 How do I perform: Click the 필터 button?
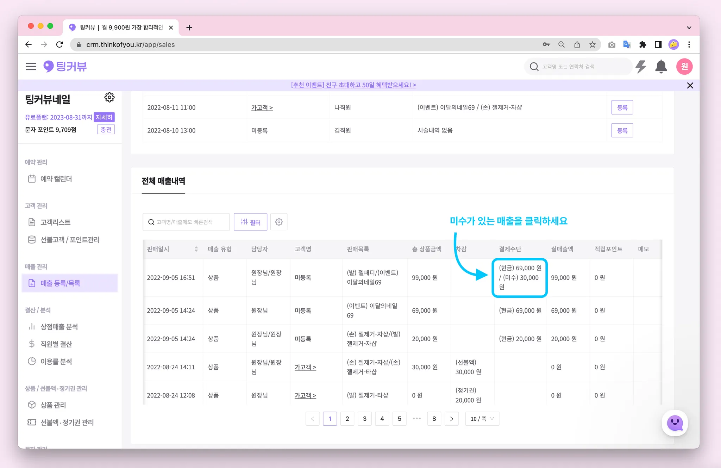point(250,222)
